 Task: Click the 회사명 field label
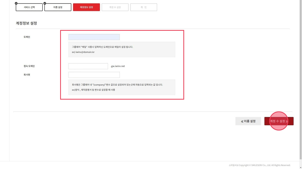[x=27, y=75]
